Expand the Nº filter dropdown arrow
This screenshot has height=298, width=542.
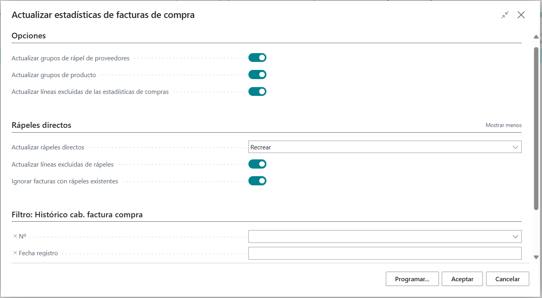pos(515,236)
